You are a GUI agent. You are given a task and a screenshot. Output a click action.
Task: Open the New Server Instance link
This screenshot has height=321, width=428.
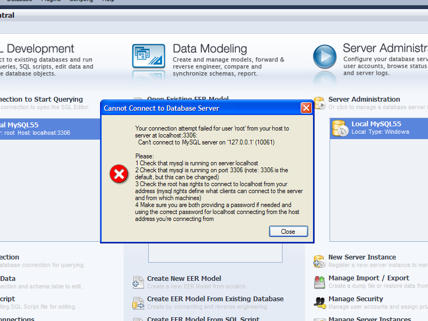click(x=362, y=257)
